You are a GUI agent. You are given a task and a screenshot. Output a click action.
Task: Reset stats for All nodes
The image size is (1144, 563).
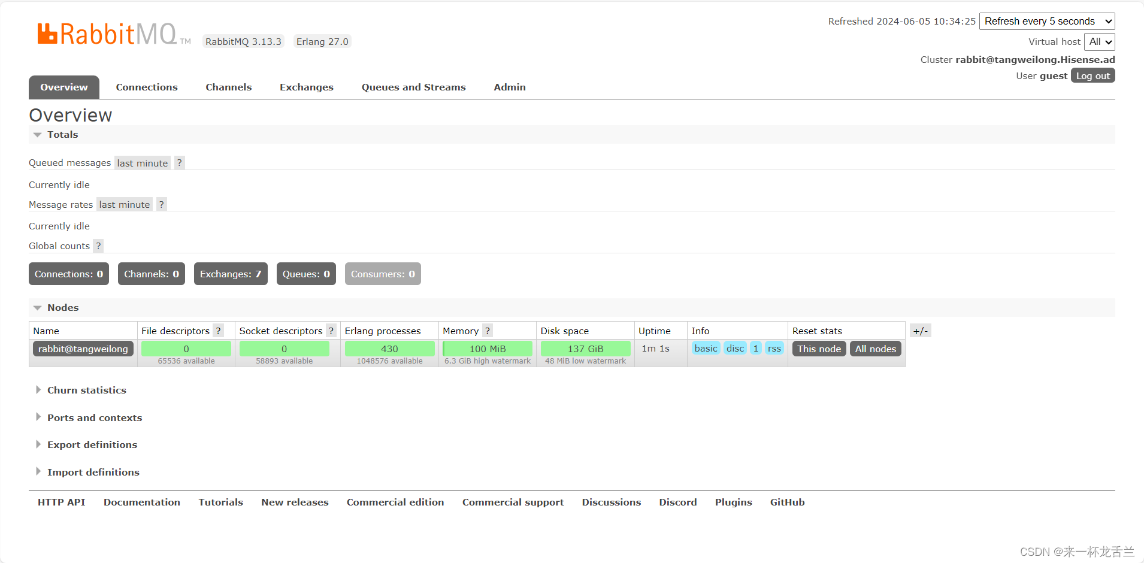pyautogui.click(x=876, y=349)
